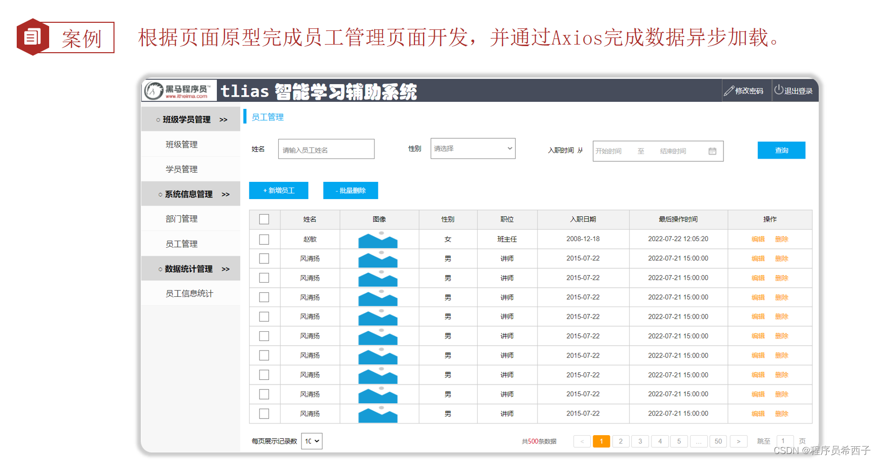Click the 员工管理 page title
The height and width of the screenshot is (460, 878).
coord(268,117)
